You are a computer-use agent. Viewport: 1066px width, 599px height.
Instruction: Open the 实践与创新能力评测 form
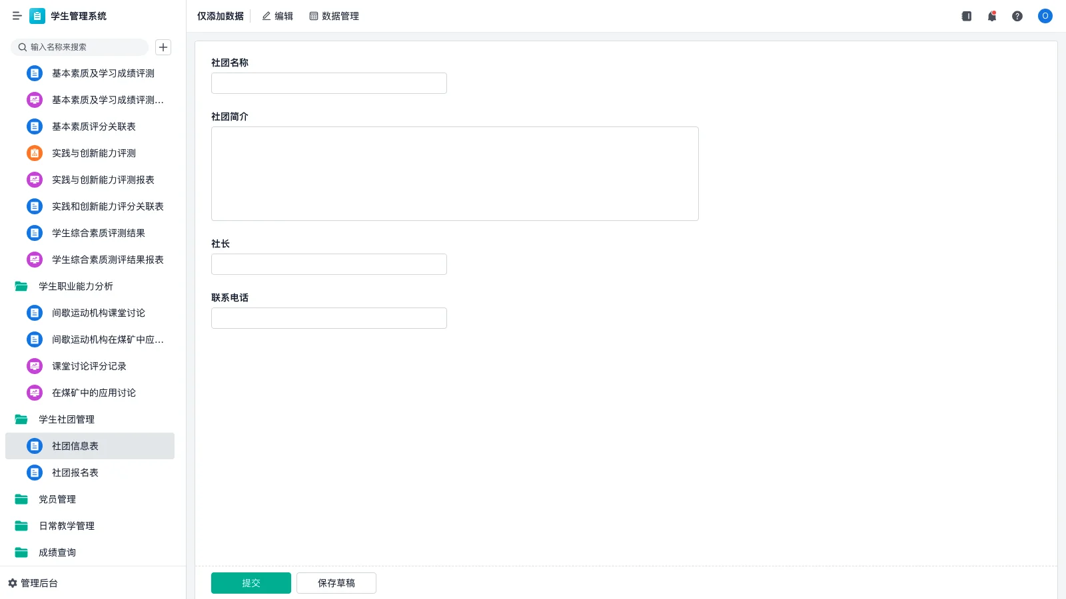click(x=93, y=153)
